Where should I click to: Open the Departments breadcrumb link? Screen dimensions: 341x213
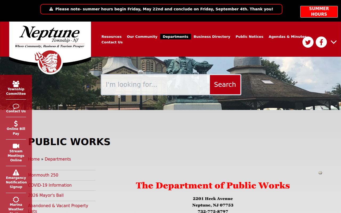tap(58, 159)
